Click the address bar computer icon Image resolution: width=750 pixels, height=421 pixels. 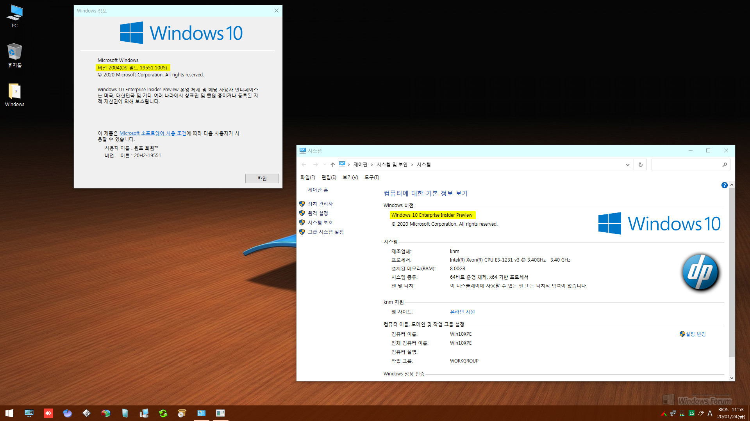pos(342,165)
